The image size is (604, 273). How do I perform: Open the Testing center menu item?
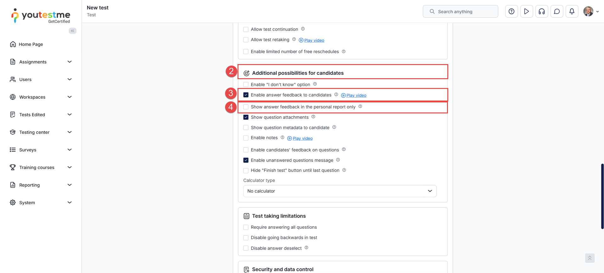pos(34,132)
